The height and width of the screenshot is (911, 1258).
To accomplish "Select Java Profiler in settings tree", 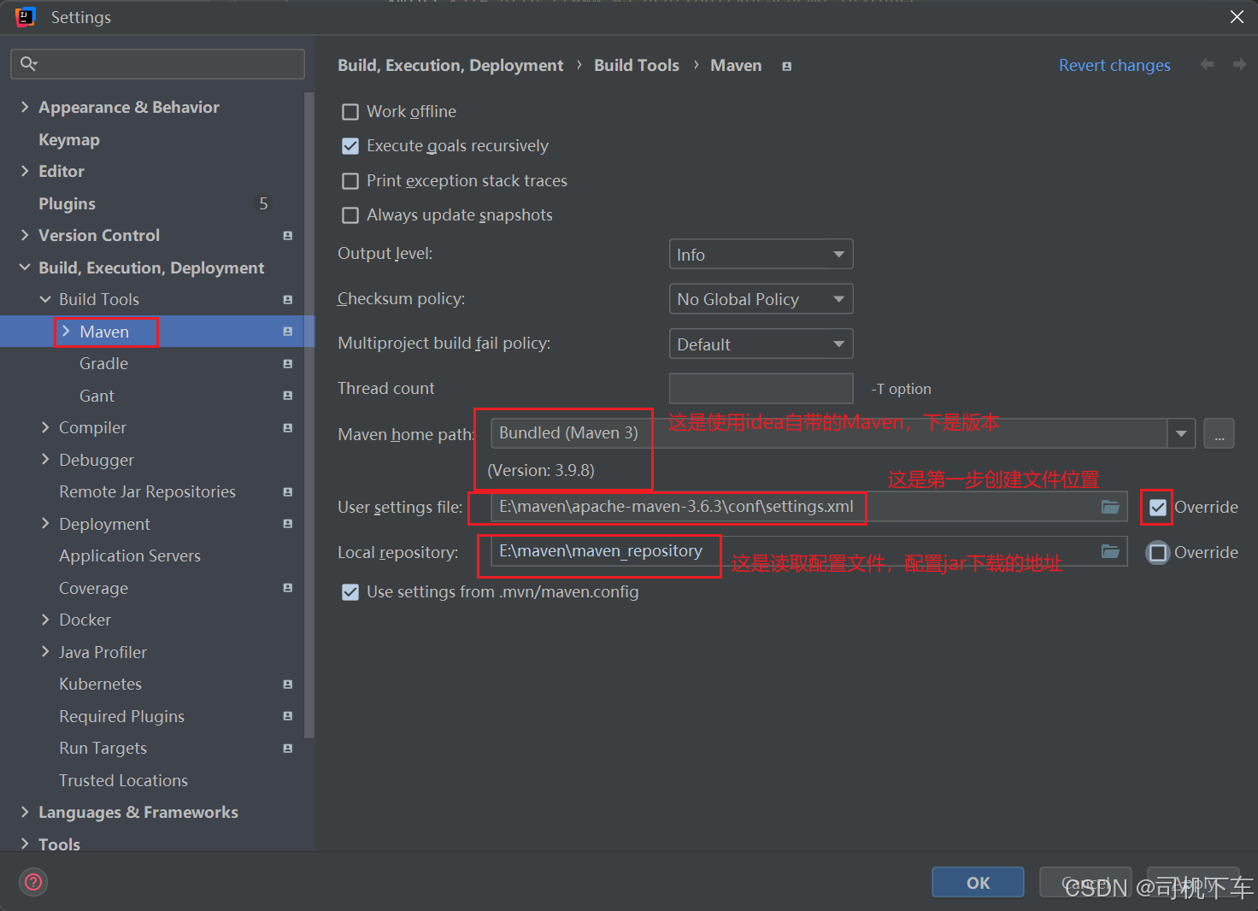I will [x=103, y=652].
